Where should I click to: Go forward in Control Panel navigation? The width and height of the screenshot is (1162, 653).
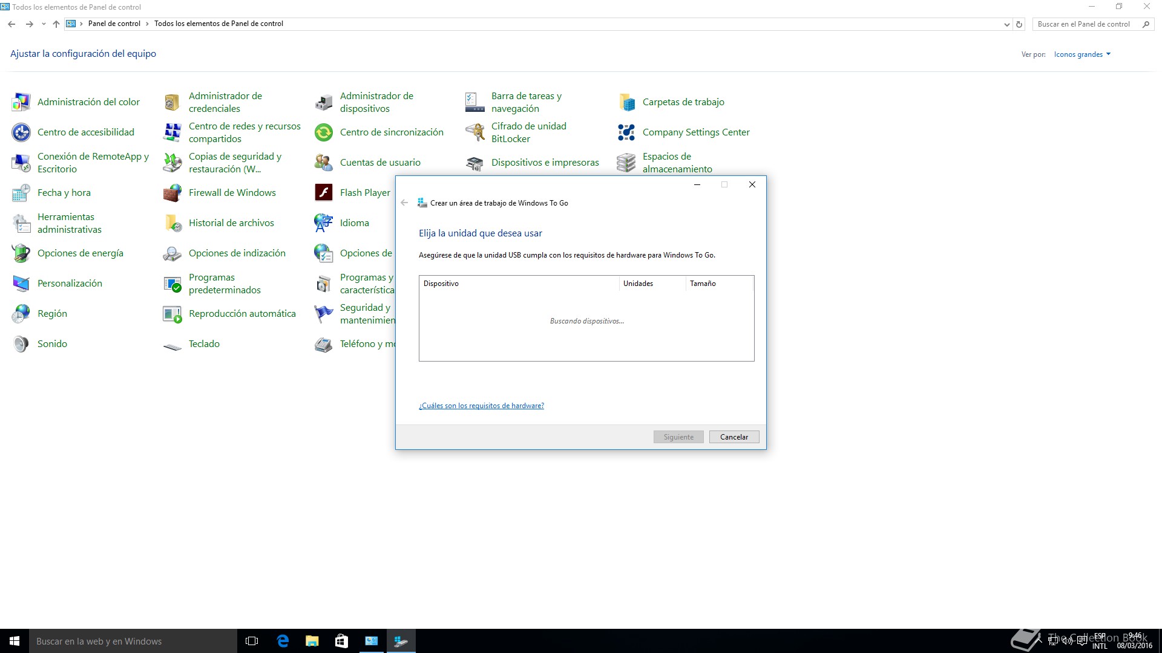pyautogui.click(x=29, y=24)
